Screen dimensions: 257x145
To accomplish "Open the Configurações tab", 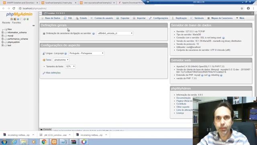I will [159, 18].
